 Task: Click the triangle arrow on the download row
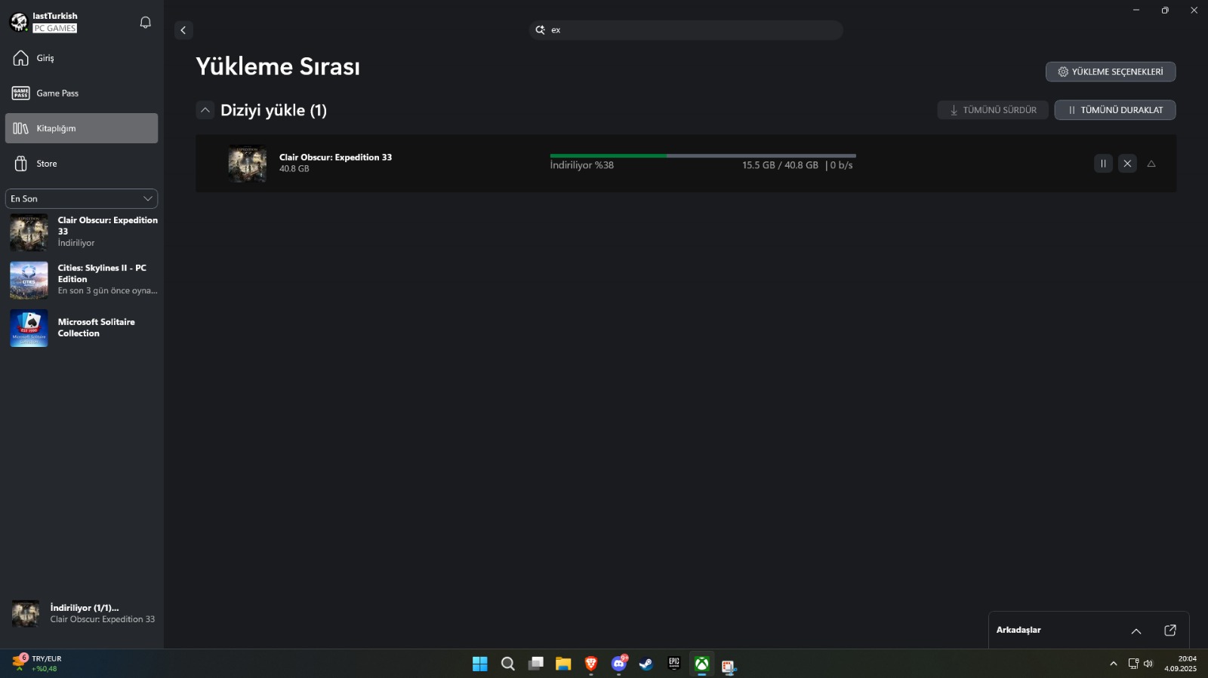pyautogui.click(x=1151, y=164)
